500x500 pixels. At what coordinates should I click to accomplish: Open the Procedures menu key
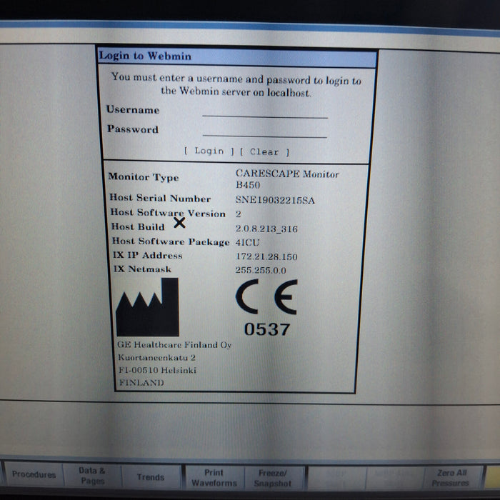(x=34, y=474)
